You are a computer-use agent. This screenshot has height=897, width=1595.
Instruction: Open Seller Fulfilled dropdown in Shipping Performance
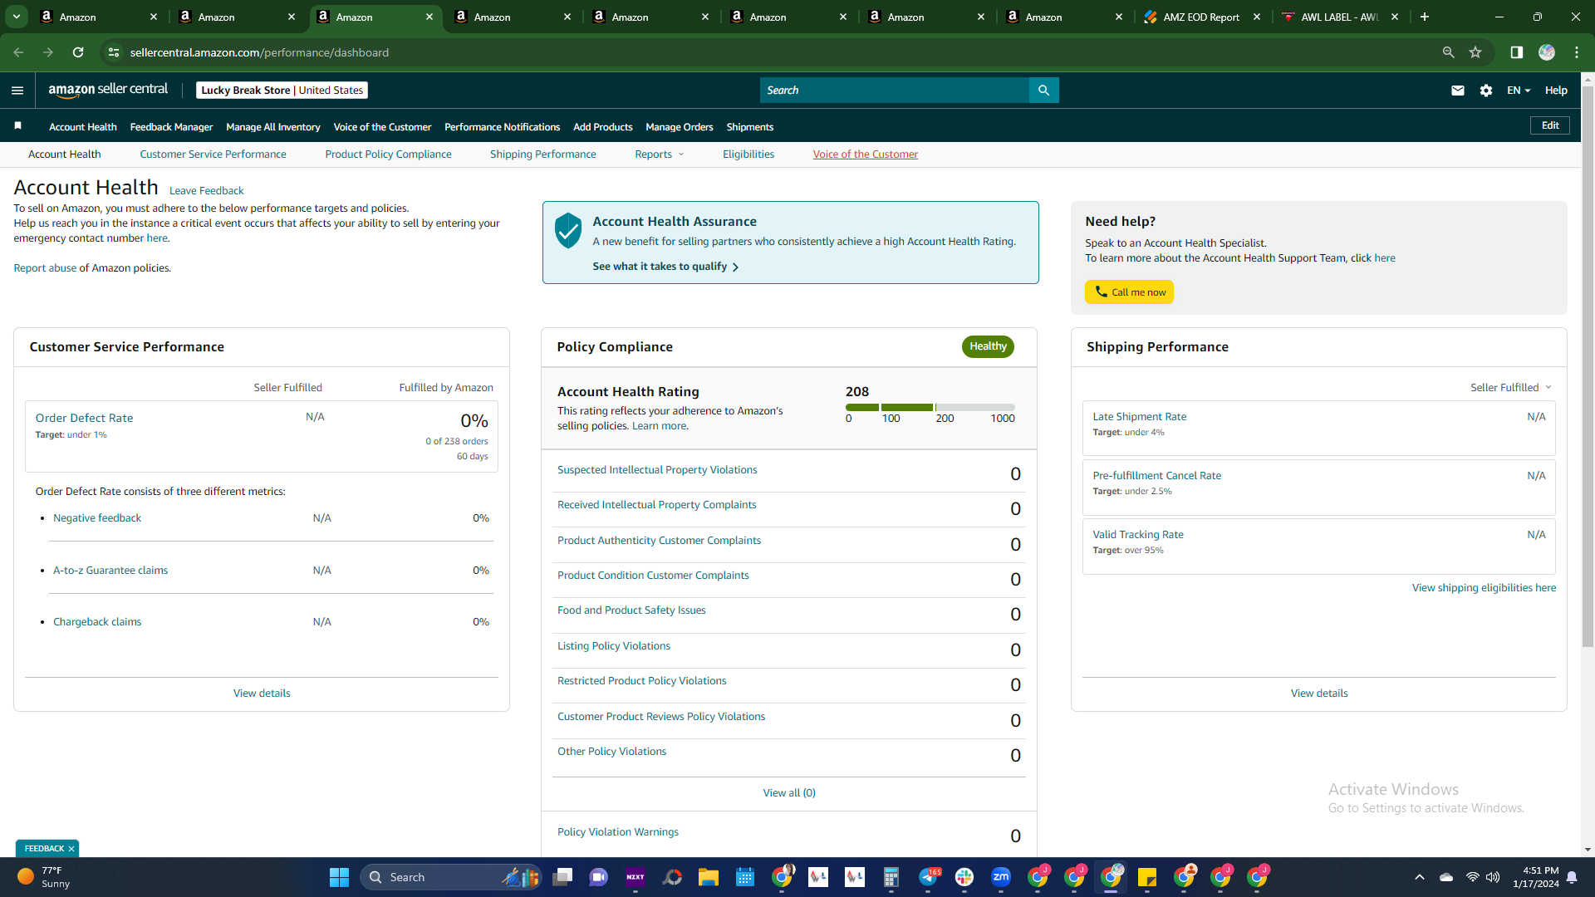(1511, 388)
